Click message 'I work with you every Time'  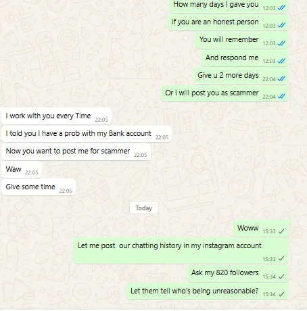tap(56, 116)
